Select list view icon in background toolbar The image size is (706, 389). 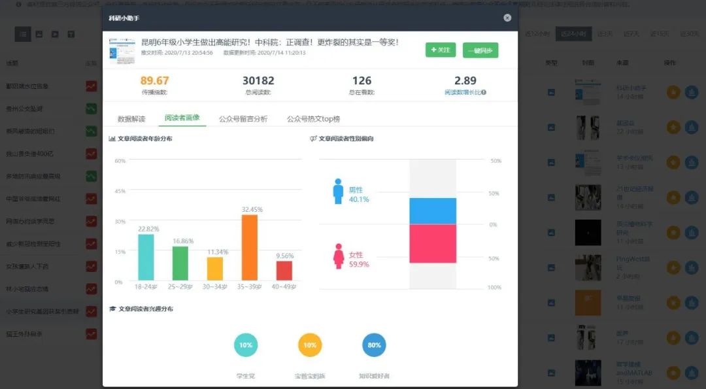[x=23, y=34]
